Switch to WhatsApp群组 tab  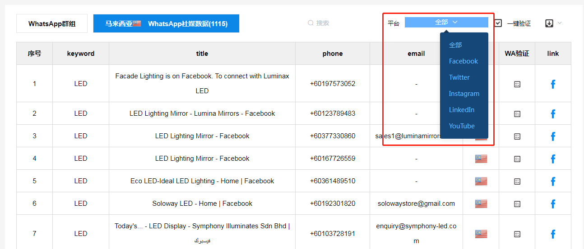[52, 24]
